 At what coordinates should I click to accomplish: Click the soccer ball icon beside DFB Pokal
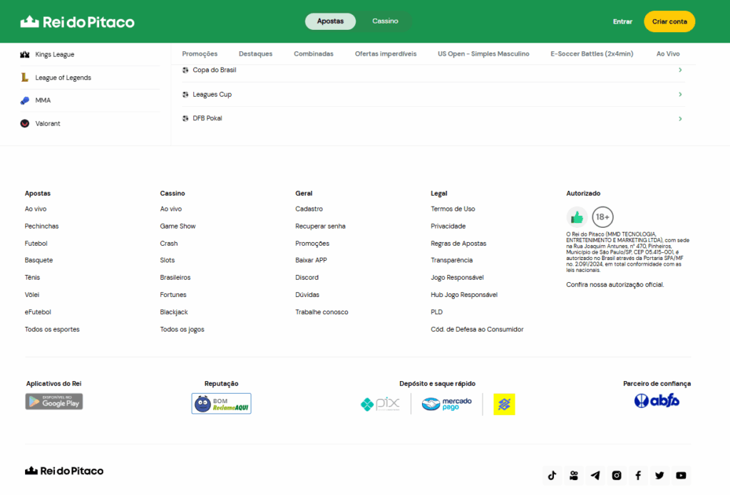[185, 118]
